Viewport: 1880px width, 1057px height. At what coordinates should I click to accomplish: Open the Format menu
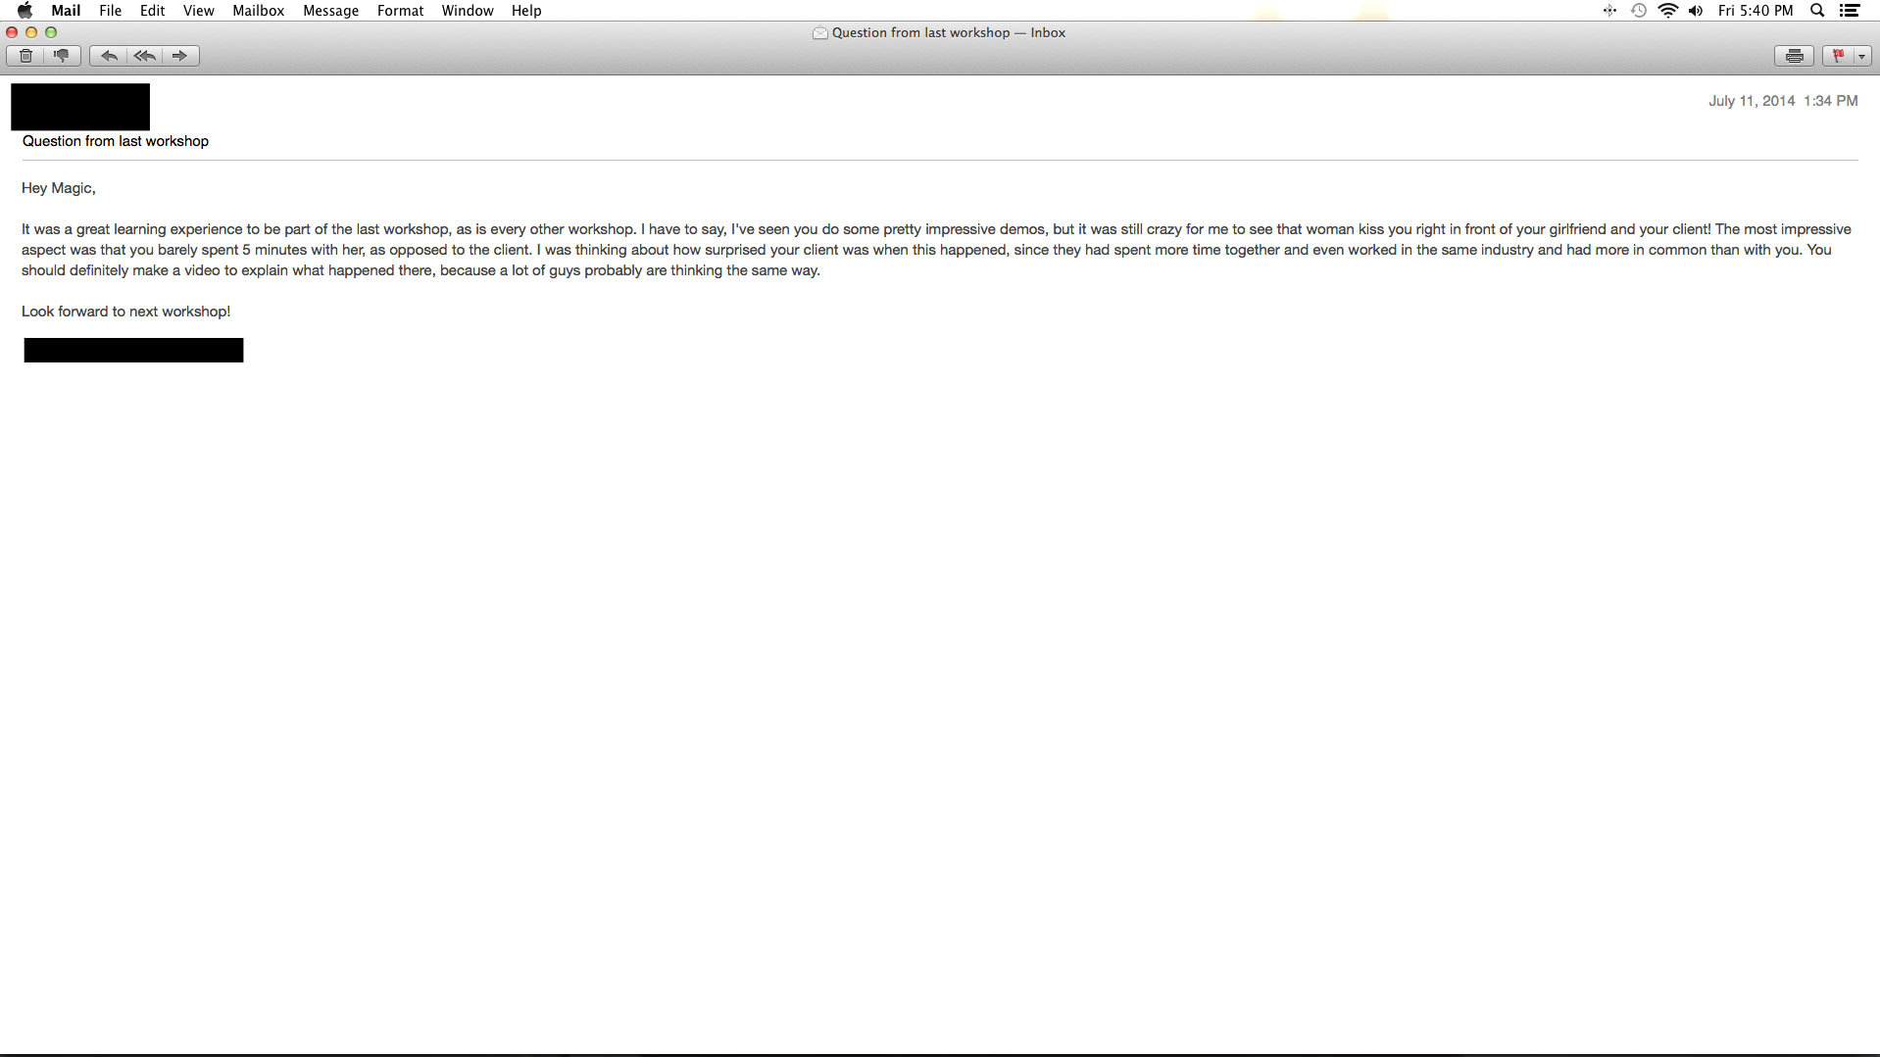[x=400, y=11]
